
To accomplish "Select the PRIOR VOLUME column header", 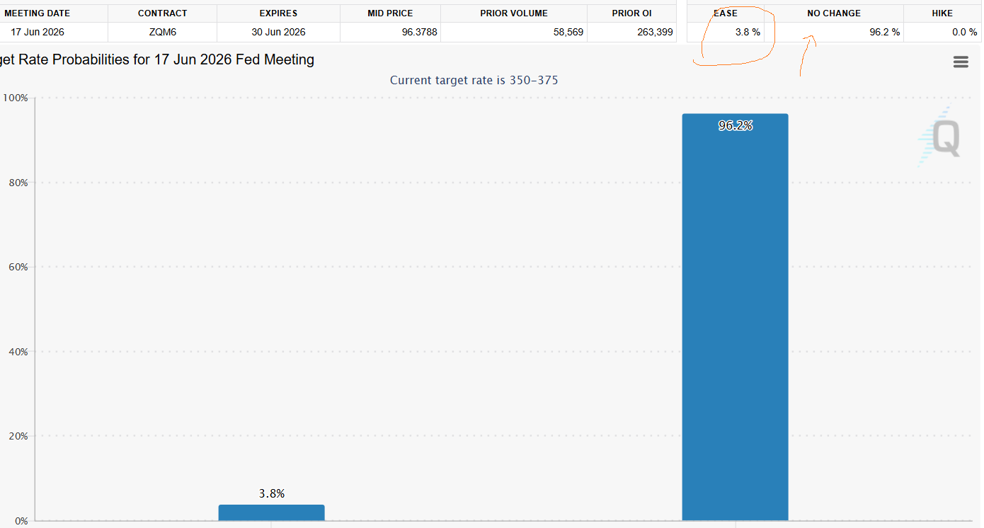I will point(514,13).
